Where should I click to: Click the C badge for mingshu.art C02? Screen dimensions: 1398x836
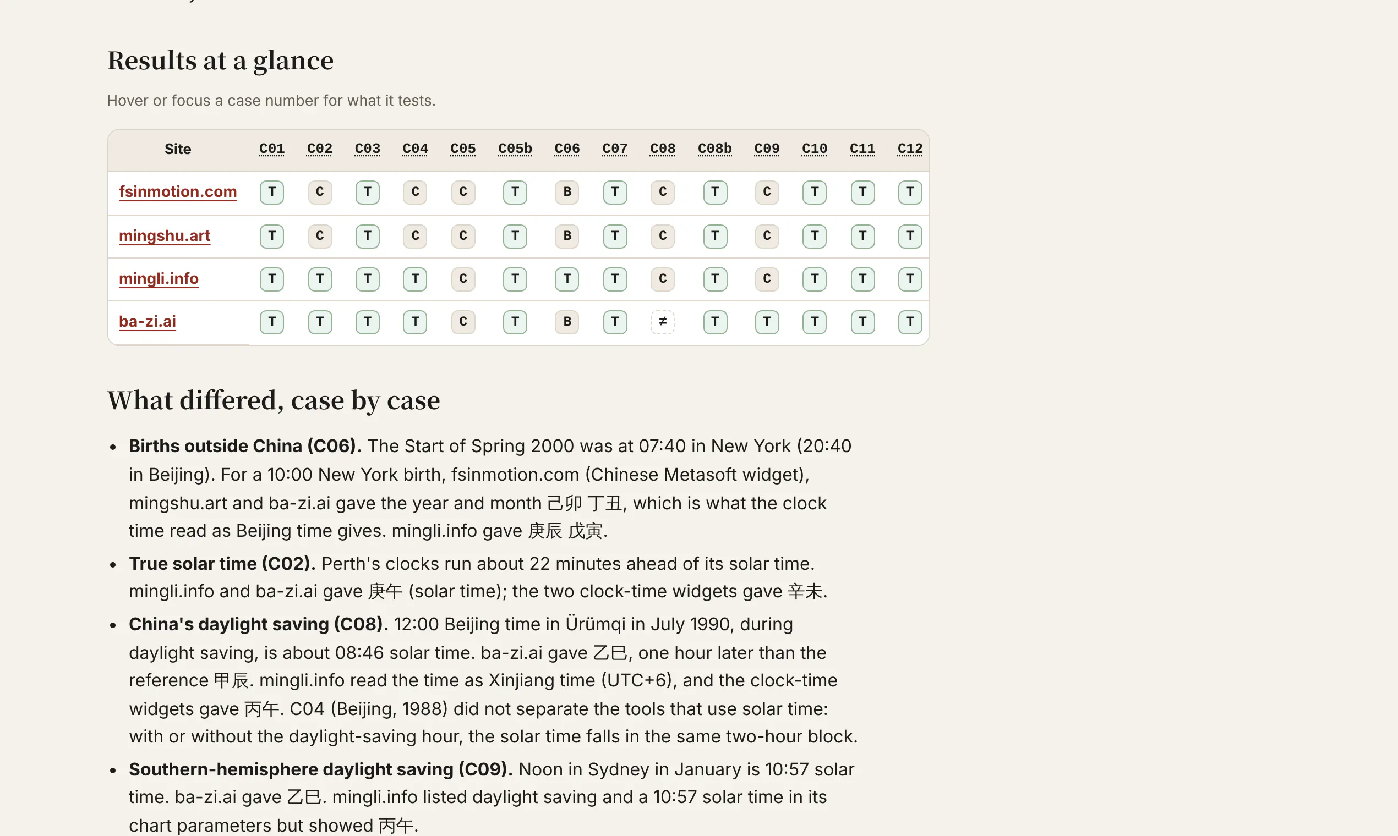click(320, 236)
